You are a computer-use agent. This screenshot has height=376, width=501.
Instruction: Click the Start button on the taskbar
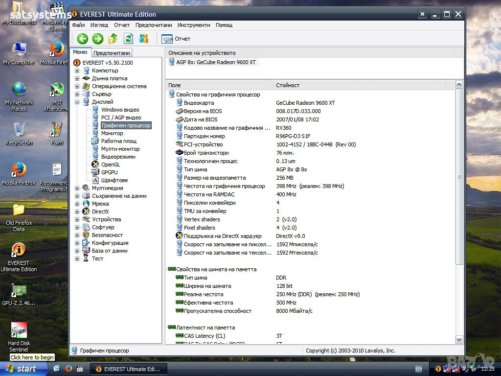23,369
